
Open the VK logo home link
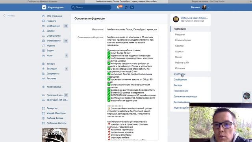44,7
